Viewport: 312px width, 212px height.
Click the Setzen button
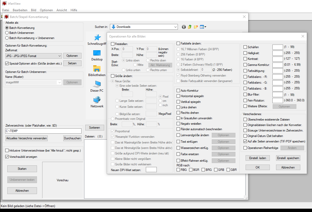pos(72,63)
